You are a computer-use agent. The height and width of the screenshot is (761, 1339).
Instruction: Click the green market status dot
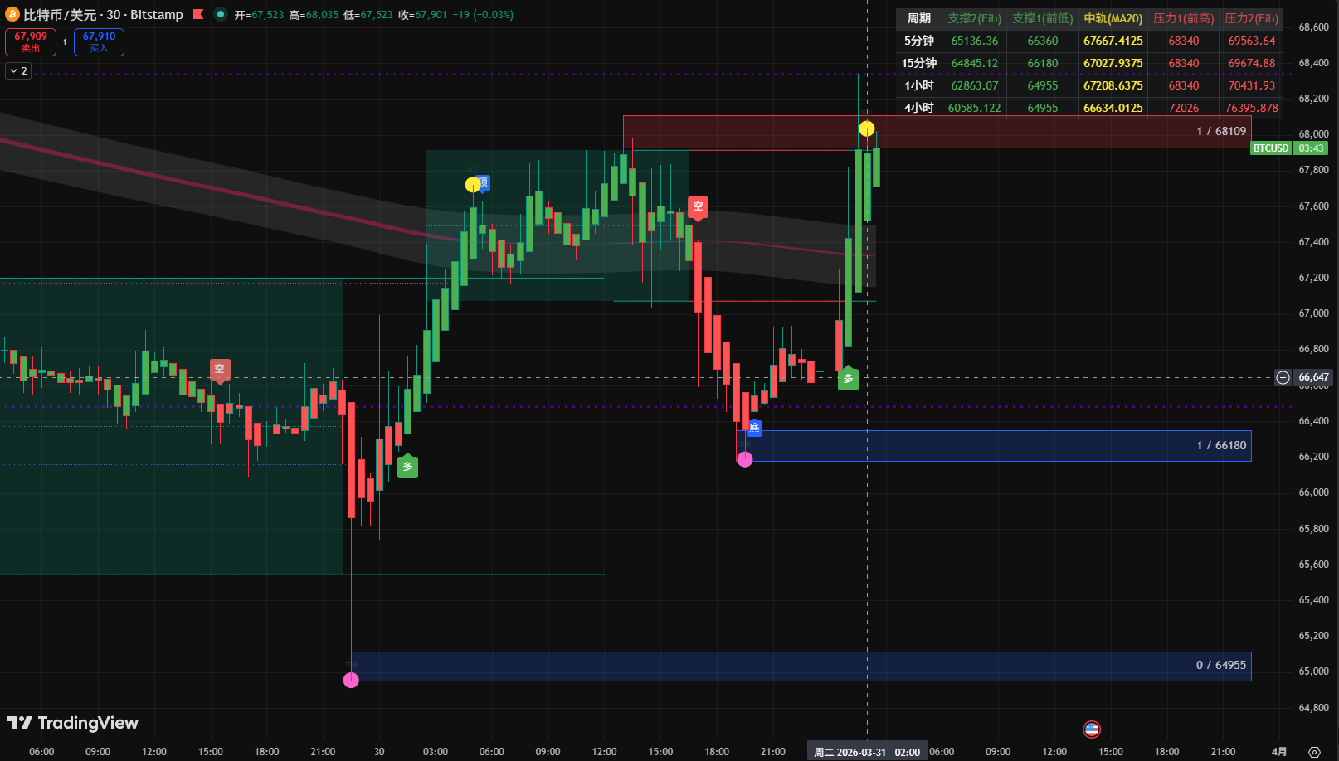click(221, 14)
